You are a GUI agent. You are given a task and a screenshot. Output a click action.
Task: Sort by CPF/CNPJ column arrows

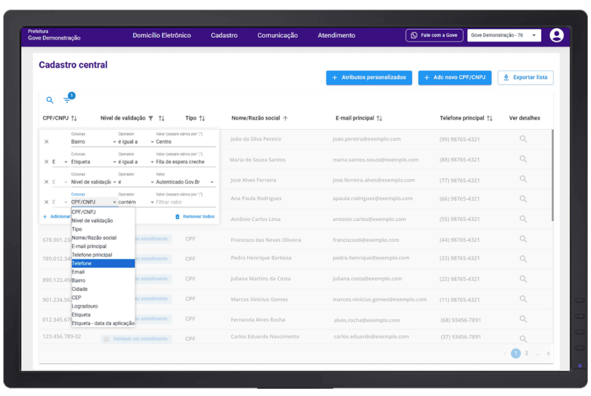(x=74, y=118)
